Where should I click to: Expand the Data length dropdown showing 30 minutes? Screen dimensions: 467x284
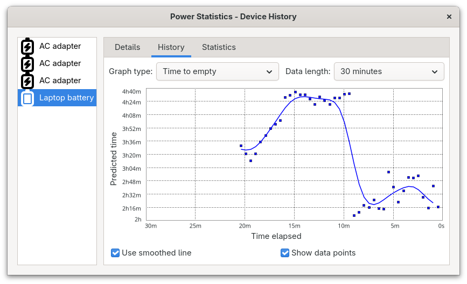point(389,71)
